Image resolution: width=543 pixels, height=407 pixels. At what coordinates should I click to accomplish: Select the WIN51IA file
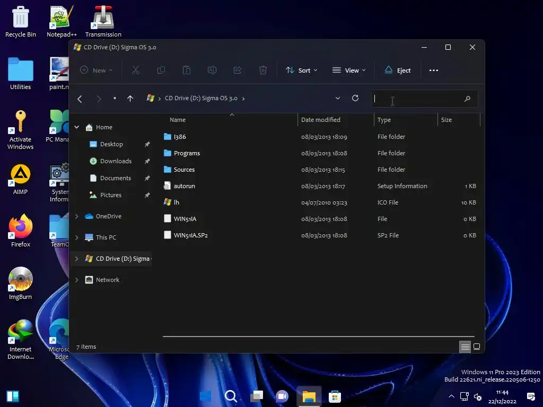click(x=185, y=219)
